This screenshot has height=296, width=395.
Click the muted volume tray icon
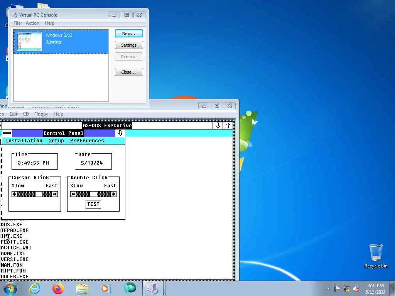tap(356, 289)
